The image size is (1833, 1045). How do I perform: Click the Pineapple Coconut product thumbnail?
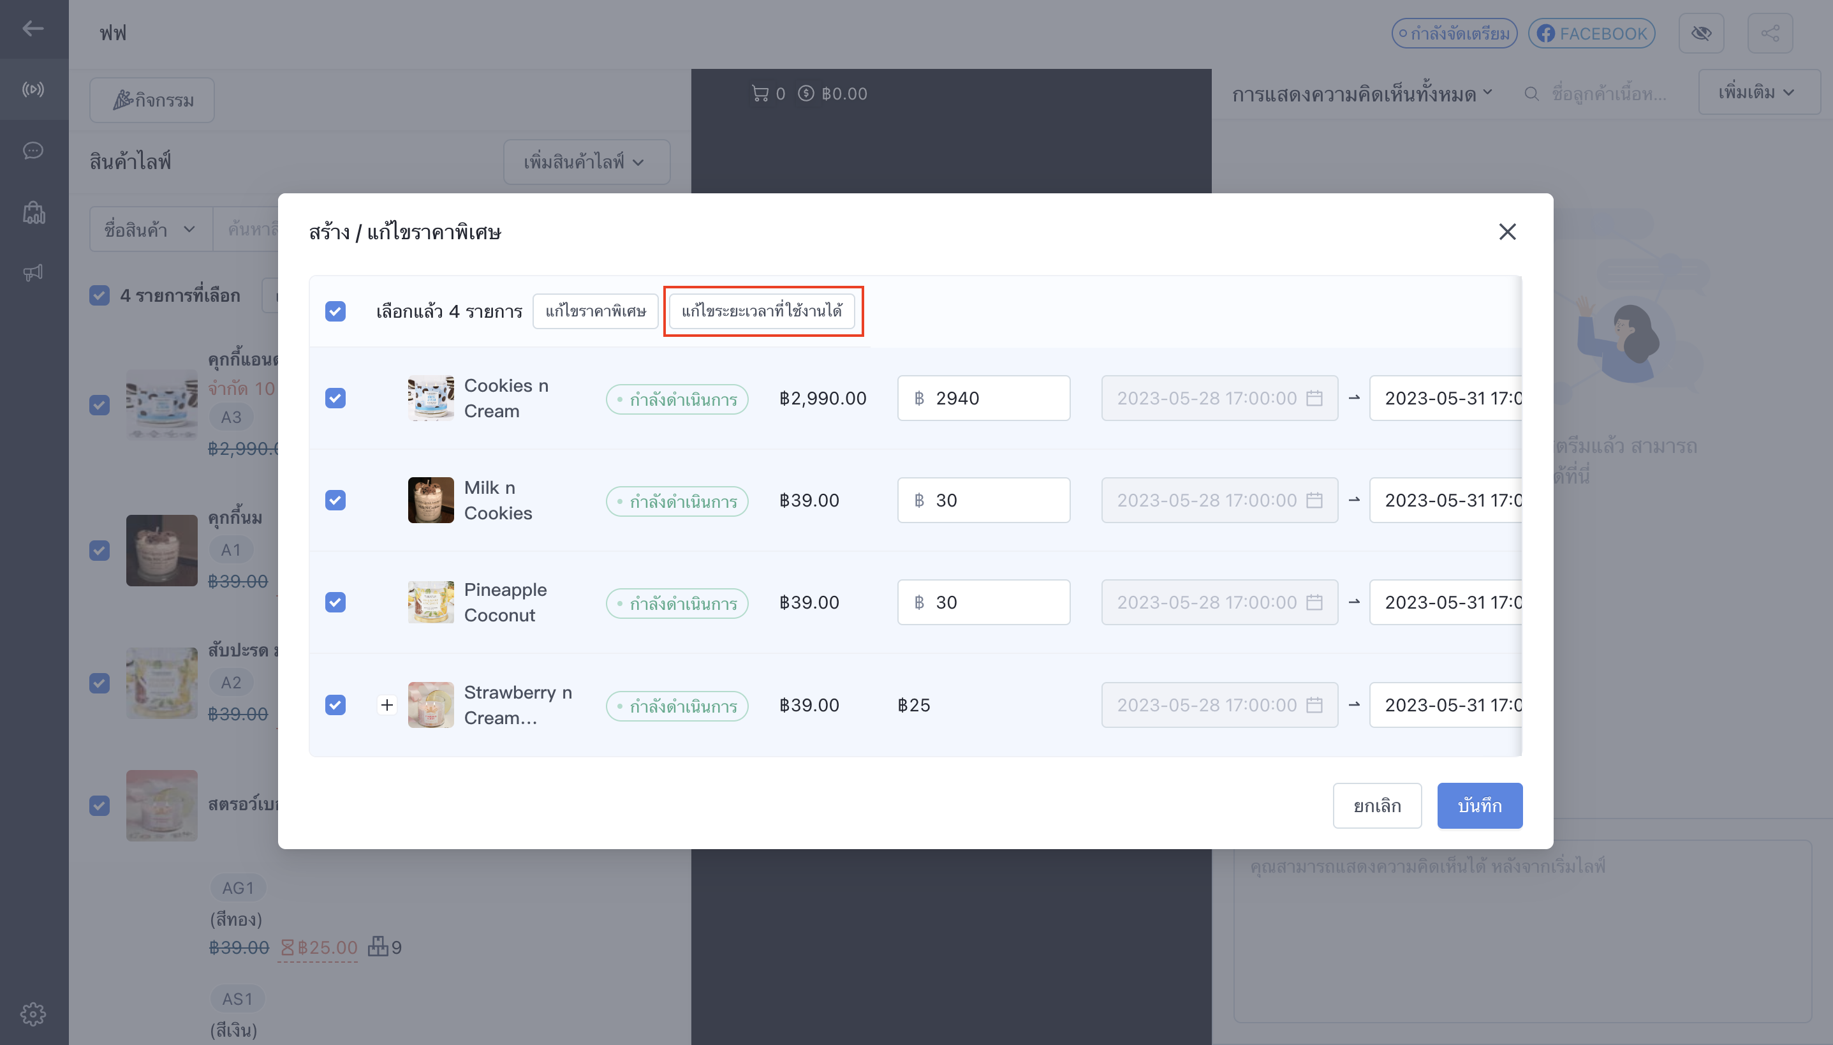point(431,602)
